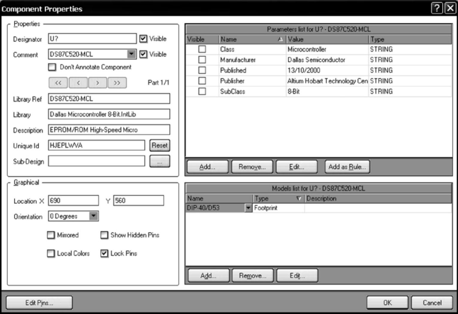
Task: Click models Name column header
Action: pyautogui.click(x=219, y=198)
